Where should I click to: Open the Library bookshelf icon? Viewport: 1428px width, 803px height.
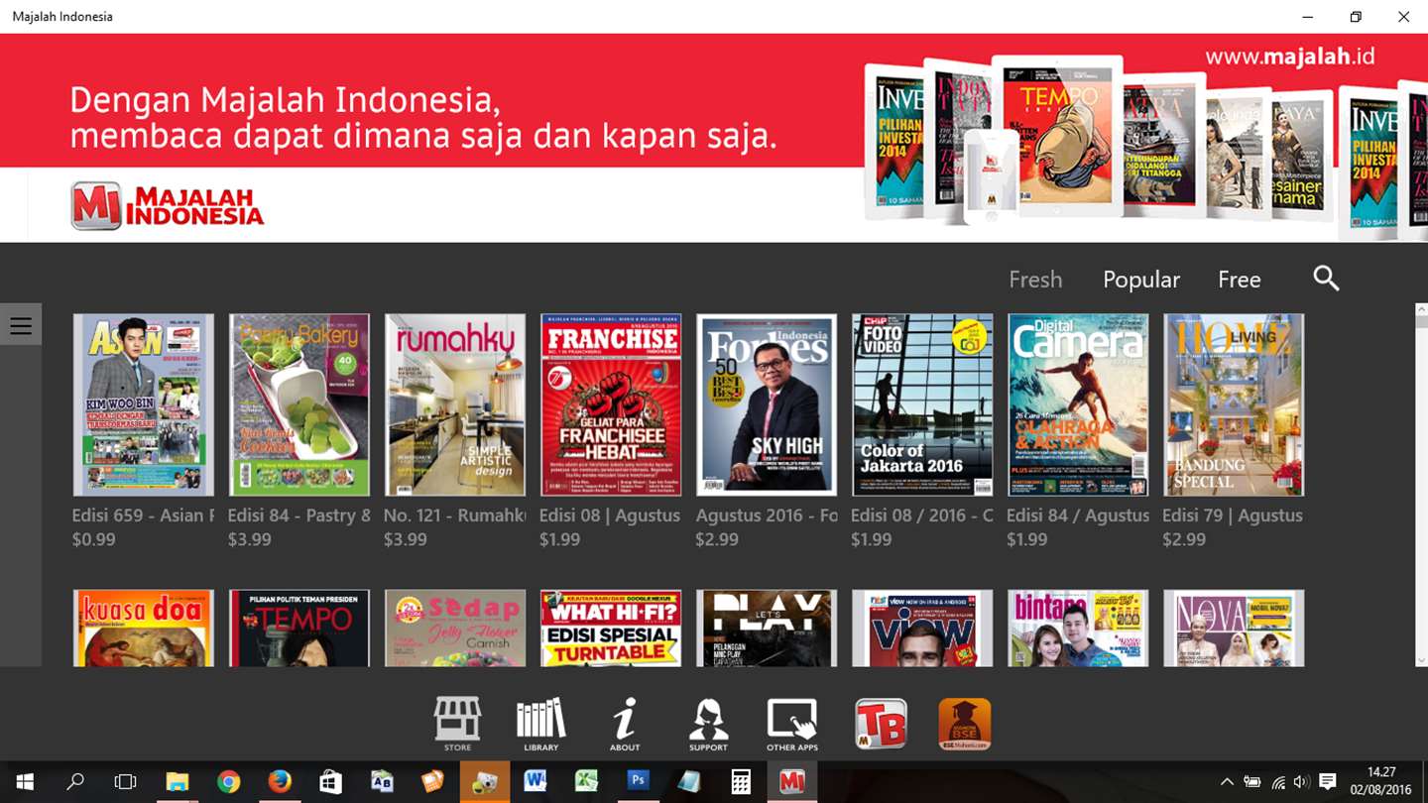[540, 724]
